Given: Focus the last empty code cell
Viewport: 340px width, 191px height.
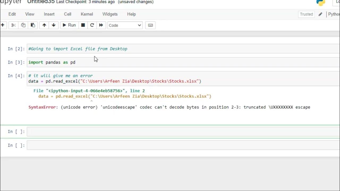Looking at the screenshot, I should coord(183,145).
